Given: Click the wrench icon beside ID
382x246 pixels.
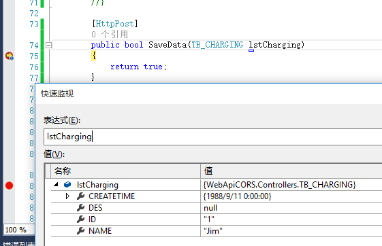Looking at the screenshot, I should coord(80,219).
